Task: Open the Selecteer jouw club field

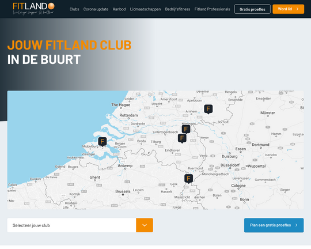Action: pyautogui.click(x=71, y=225)
